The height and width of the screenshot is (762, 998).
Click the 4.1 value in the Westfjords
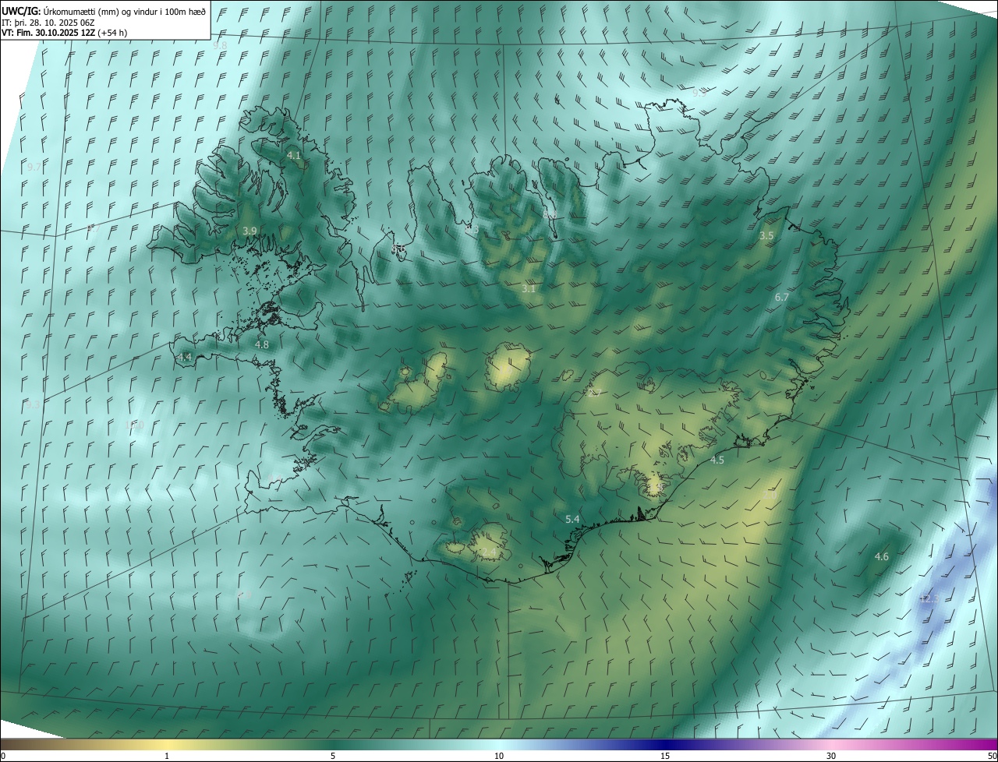(x=294, y=156)
